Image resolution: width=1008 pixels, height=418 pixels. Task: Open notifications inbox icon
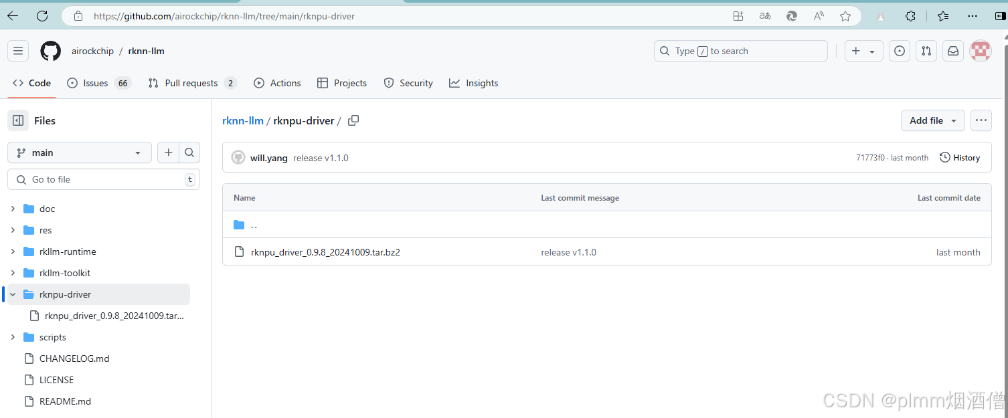[x=953, y=51]
